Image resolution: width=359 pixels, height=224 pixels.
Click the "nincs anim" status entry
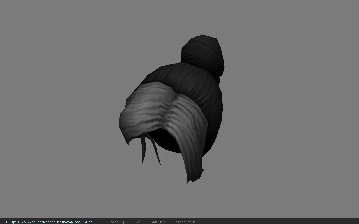coord(185,222)
